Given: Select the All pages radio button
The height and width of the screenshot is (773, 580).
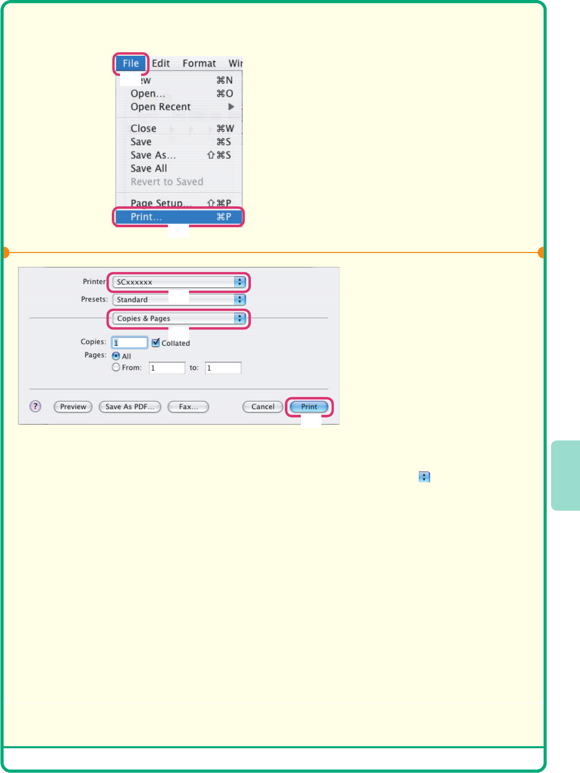Looking at the screenshot, I should tap(116, 356).
